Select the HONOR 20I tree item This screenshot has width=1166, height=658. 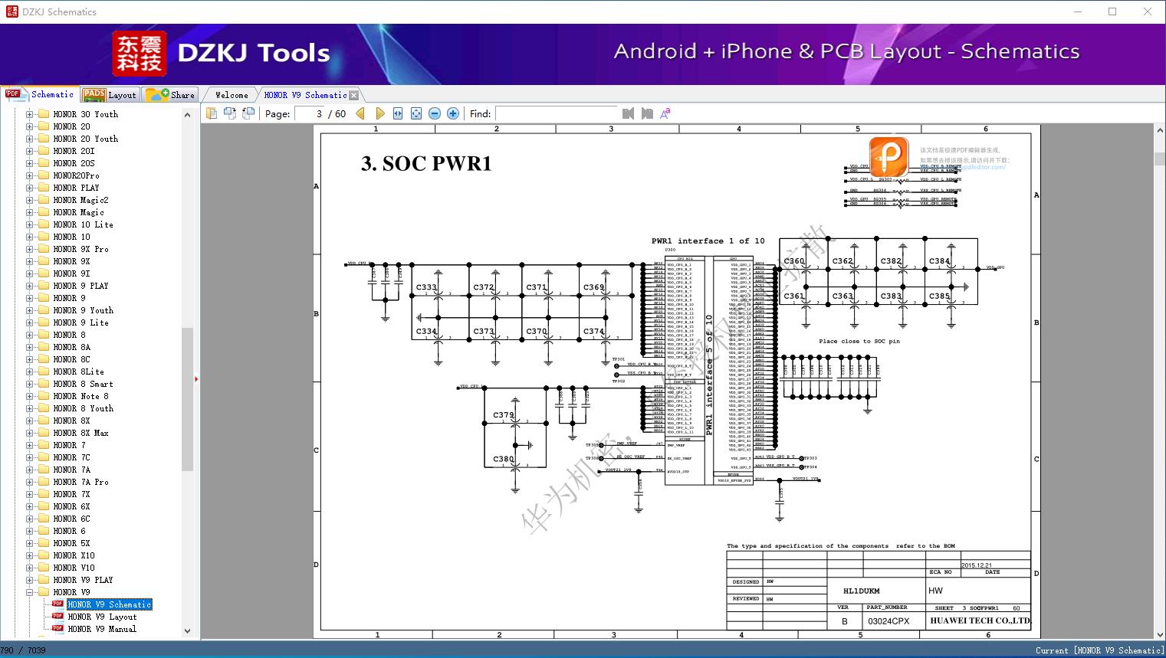74,151
